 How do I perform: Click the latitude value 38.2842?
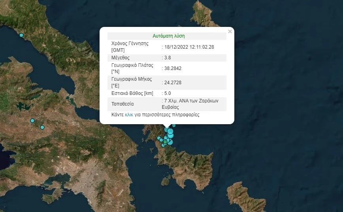[x=173, y=68]
